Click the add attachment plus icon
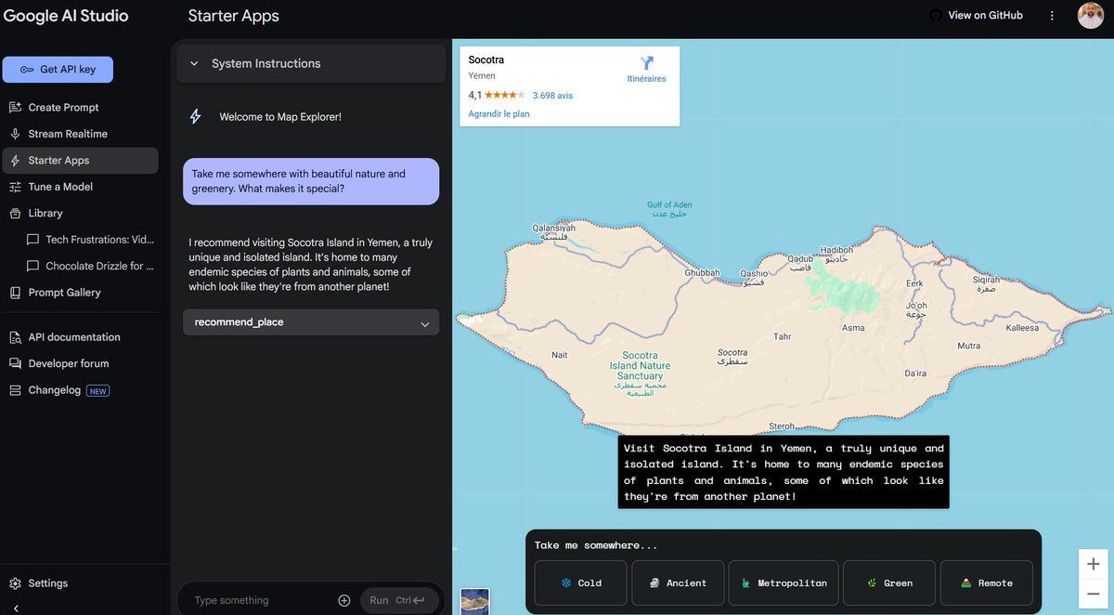Screen dimensions: 1114x615 pos(344,600)
